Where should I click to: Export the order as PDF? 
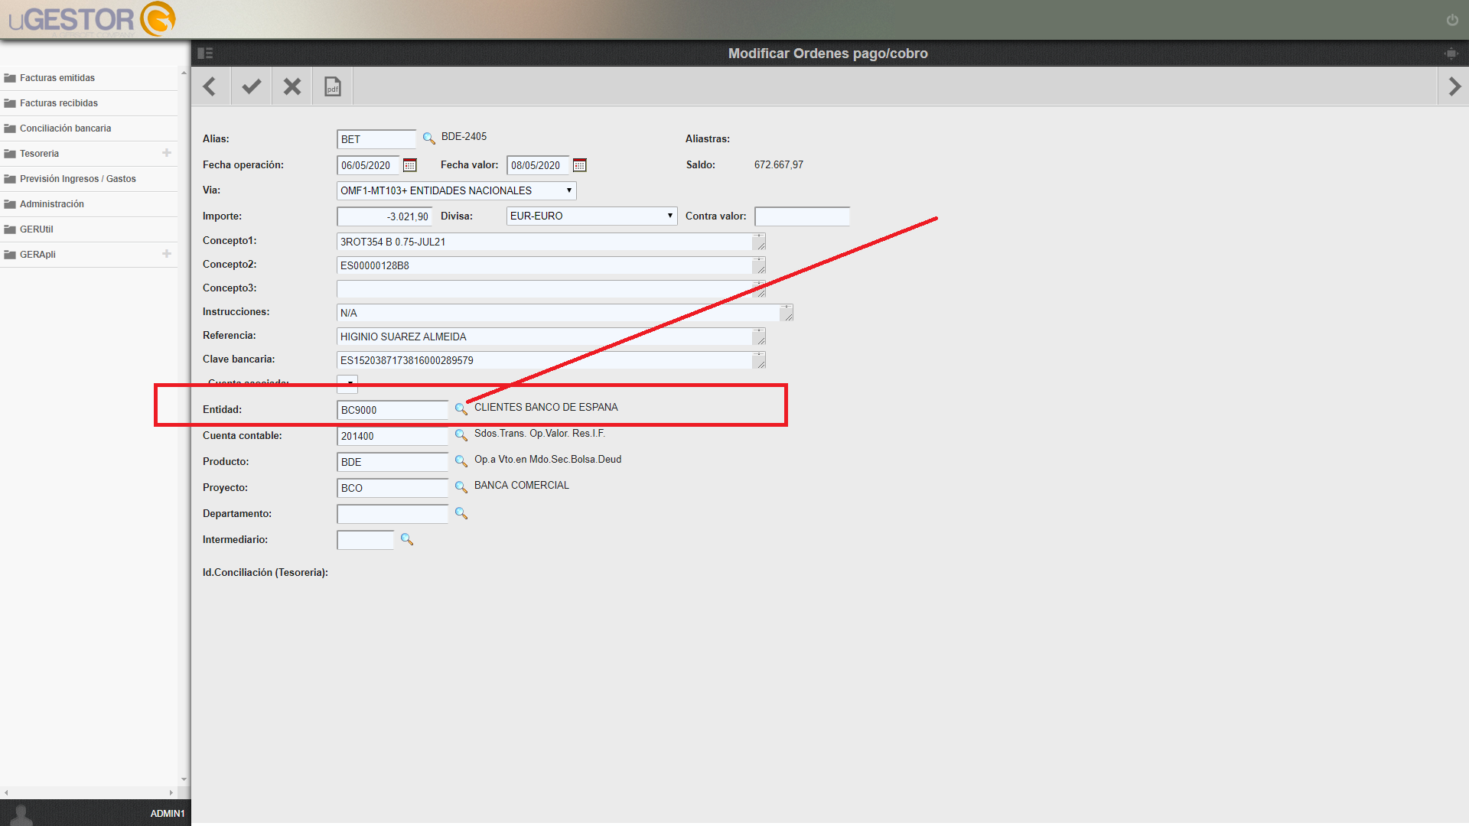(x=333, y=86)
